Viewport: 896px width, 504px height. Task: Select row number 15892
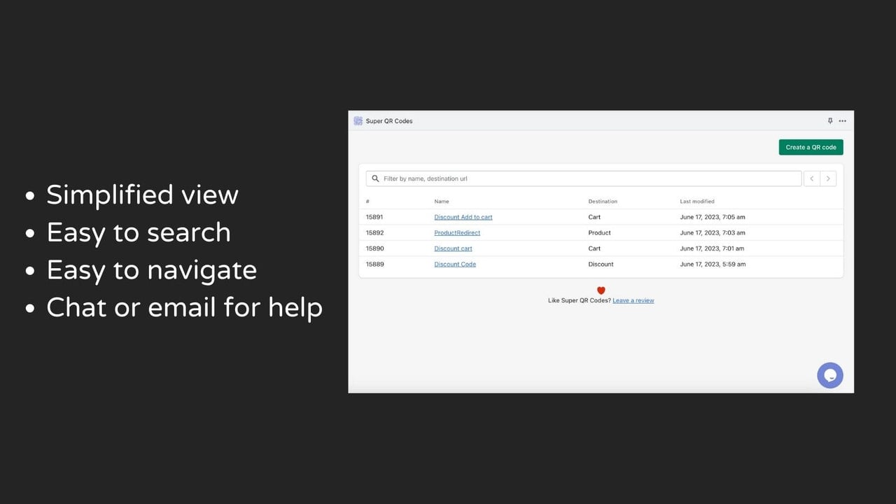tap(374, 232)
